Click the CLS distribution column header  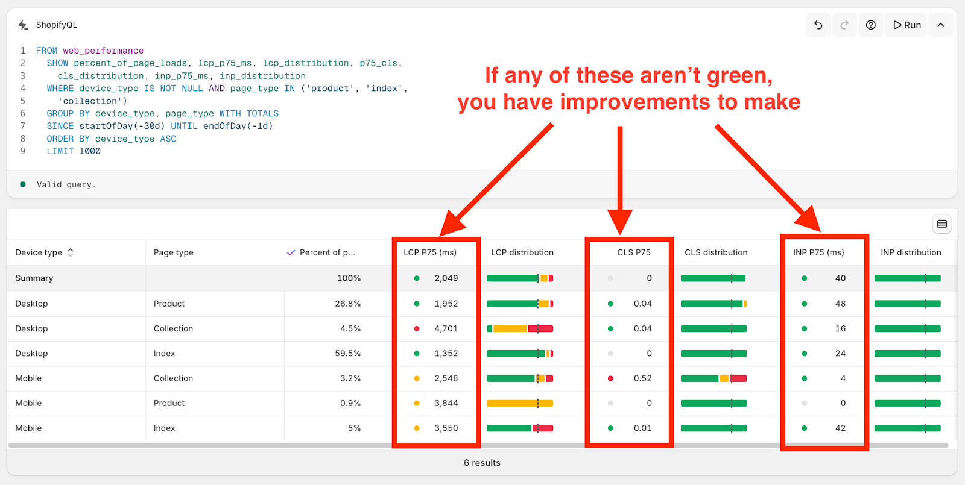(716, 252)
